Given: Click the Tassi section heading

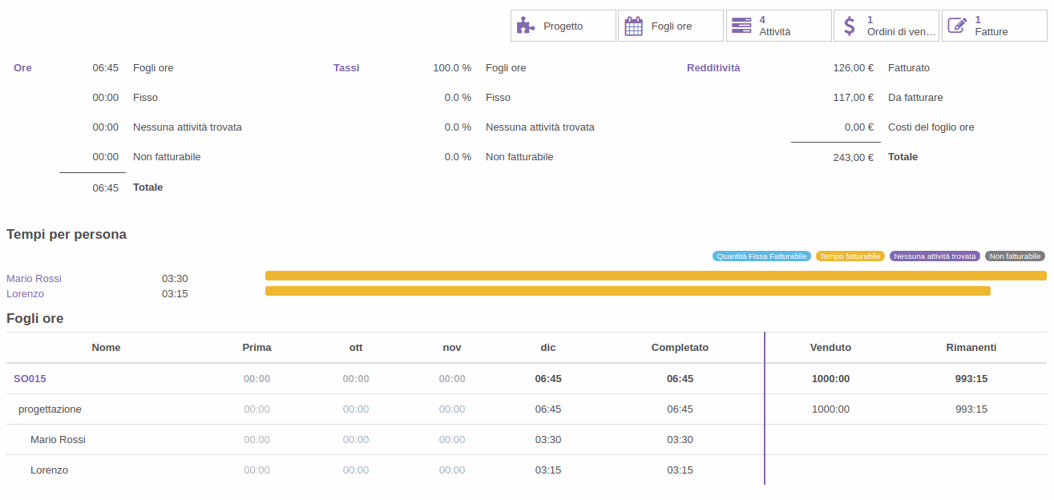Looking at the screenshot, I should point(346,68).
